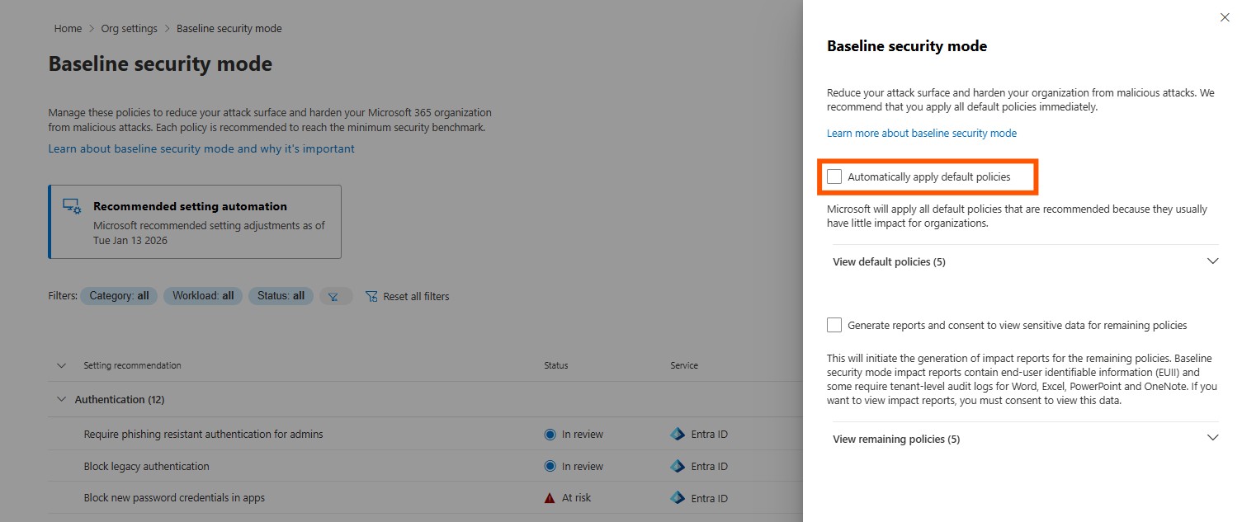Open the Status: all filter
Screen dimensions: 1242x522
tap(281, 296)
